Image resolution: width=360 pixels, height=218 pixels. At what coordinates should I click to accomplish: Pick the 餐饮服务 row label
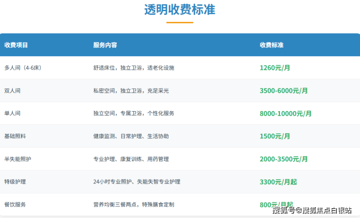click(x=15, y=204)
